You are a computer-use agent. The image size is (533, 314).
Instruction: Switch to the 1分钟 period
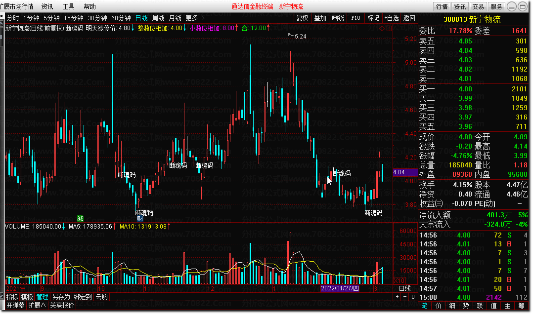click(31, 18)
